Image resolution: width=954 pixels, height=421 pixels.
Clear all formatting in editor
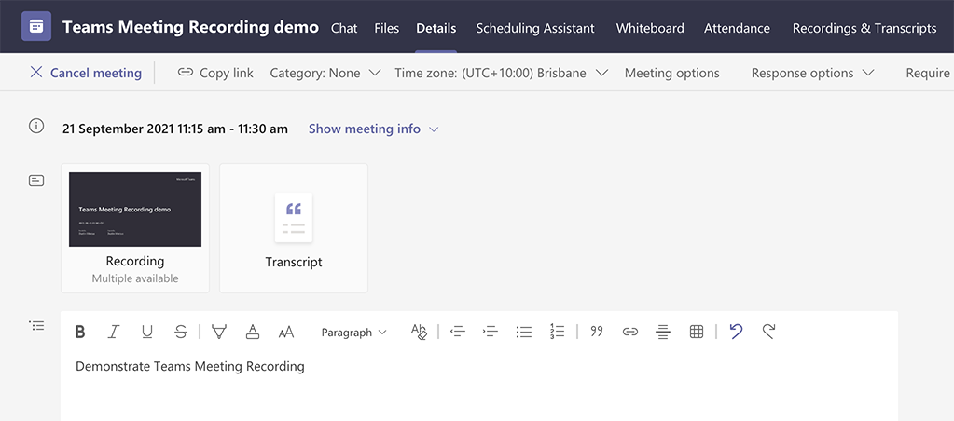click(419, 332)
